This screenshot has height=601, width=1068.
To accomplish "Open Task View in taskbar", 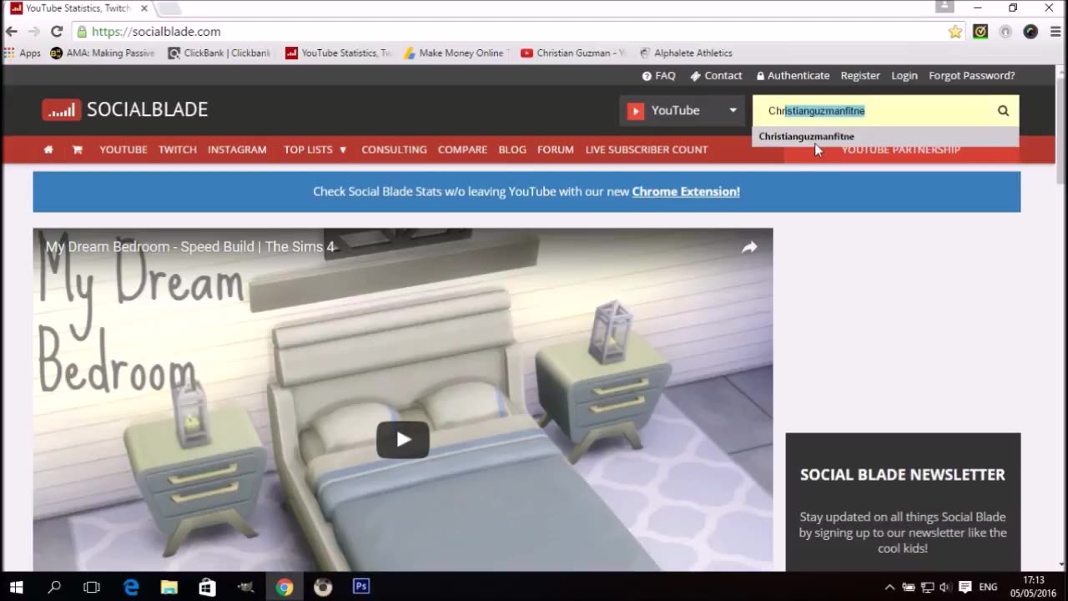I will click(92, 587).
